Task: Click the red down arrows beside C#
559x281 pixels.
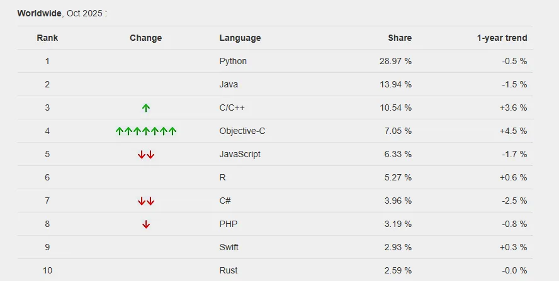Action: pos(146,201)
